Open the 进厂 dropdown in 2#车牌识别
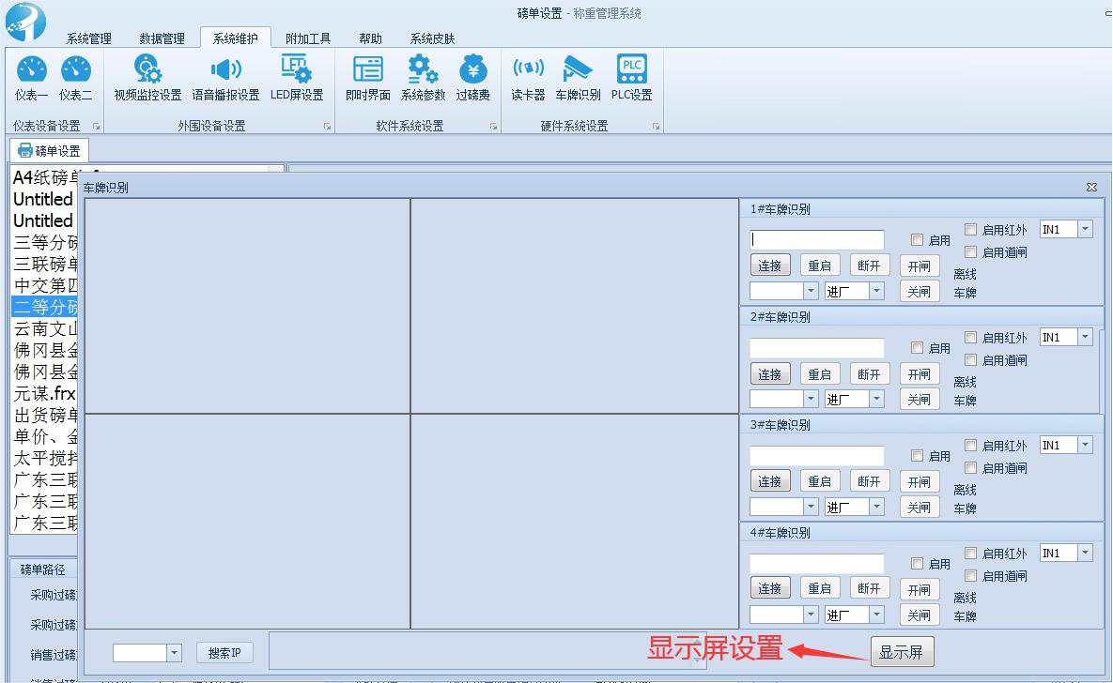 coord(876,400)
